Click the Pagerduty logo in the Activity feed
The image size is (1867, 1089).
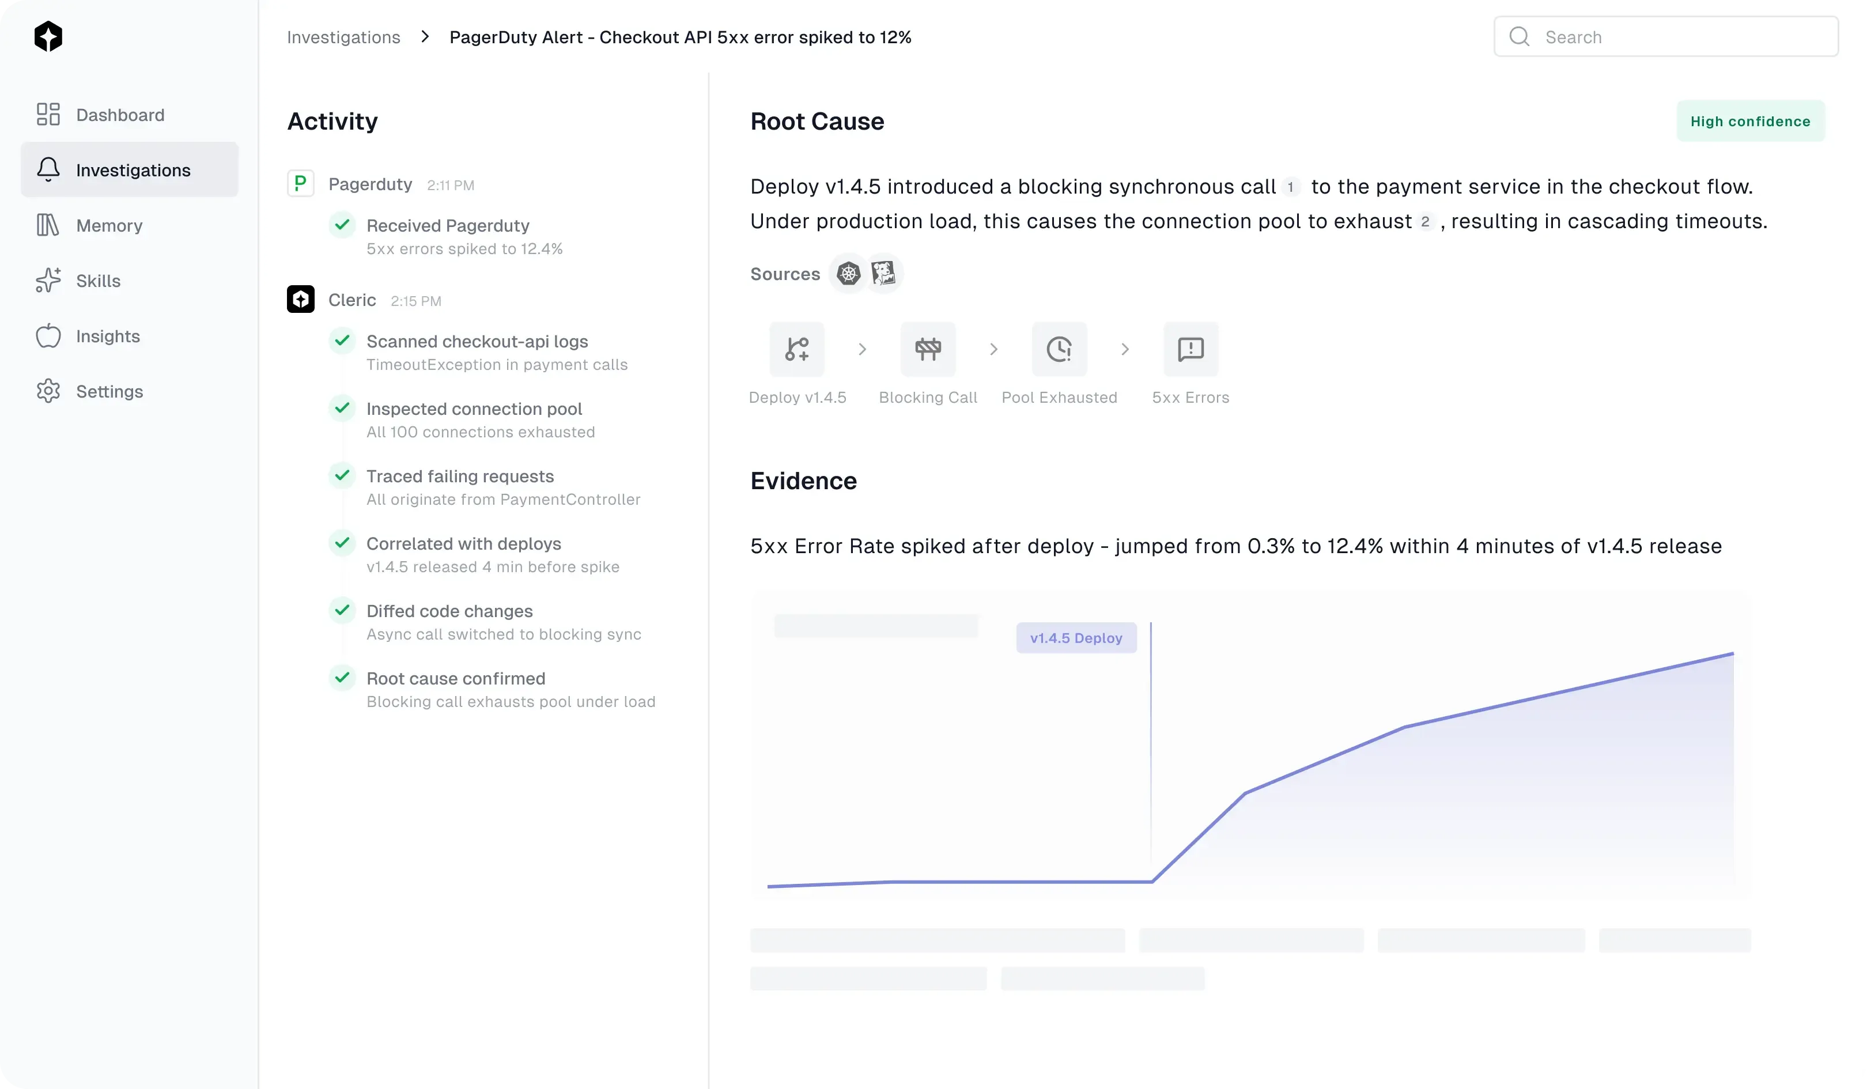click(301, 183)
